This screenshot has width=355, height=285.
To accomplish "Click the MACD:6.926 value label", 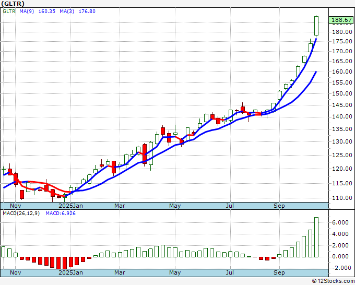I will point(61,213).
